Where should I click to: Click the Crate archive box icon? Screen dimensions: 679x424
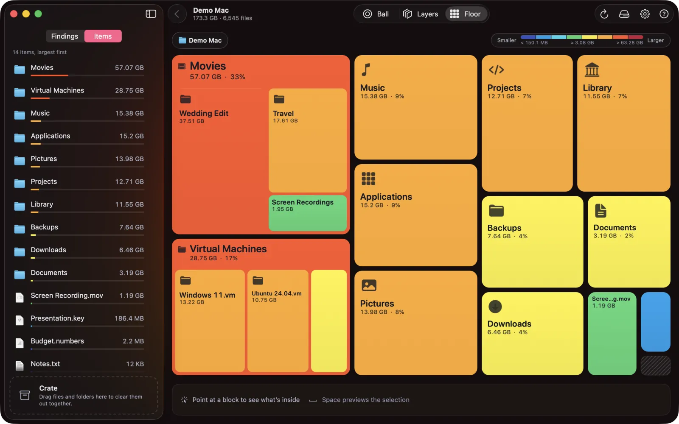(x=25, y=395)
